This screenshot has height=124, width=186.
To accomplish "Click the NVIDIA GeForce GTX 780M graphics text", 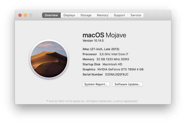I will tap(120, 69).
